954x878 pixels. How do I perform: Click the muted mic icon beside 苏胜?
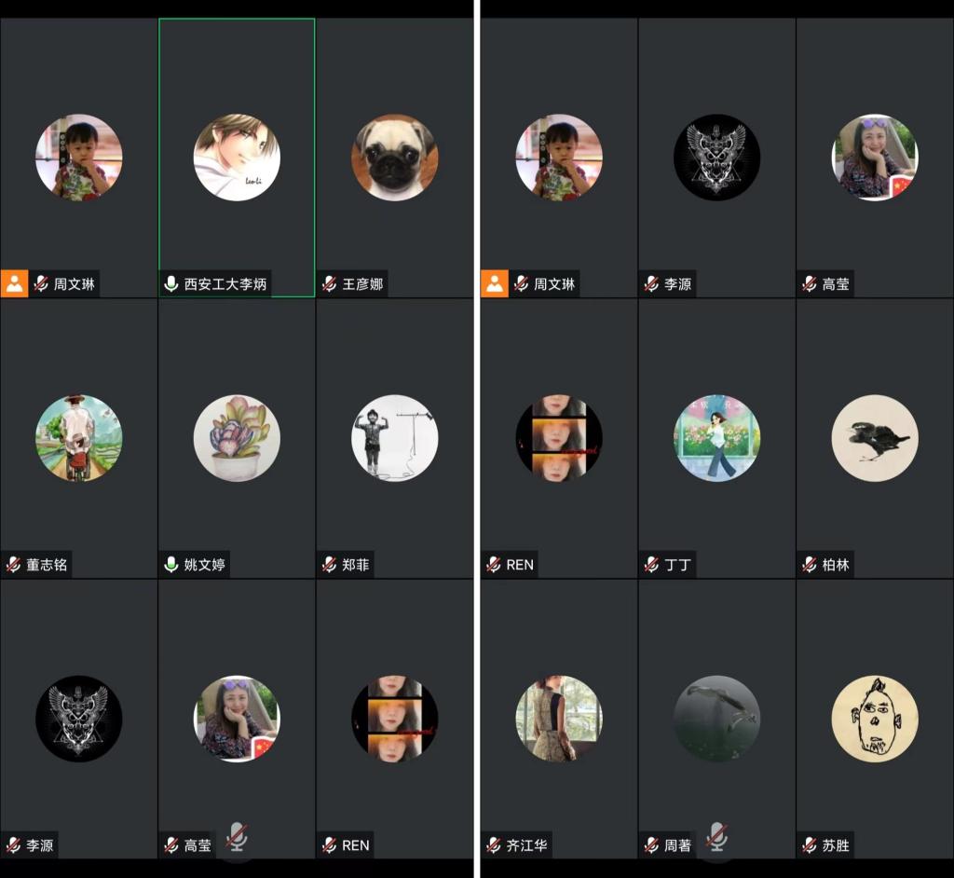point(810,844)
